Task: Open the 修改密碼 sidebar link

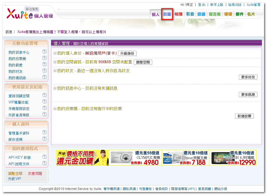Action: [15, 139]
